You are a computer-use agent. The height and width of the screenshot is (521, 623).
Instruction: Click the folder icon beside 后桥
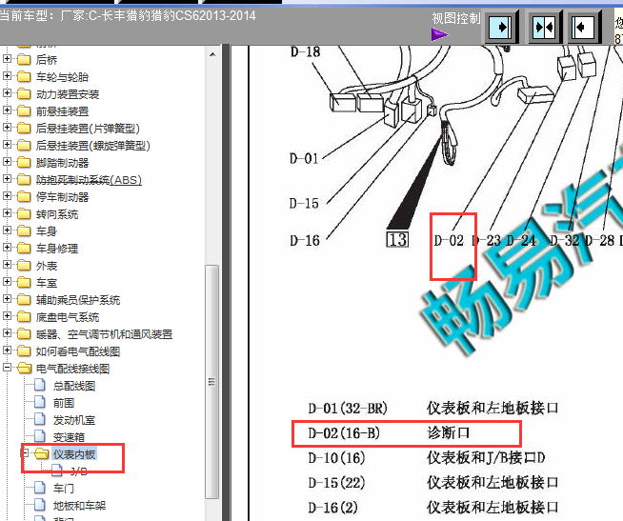24,59
